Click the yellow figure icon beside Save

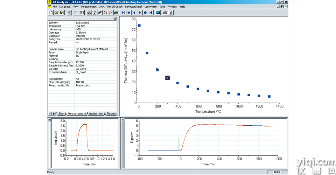tap(69, 13)
